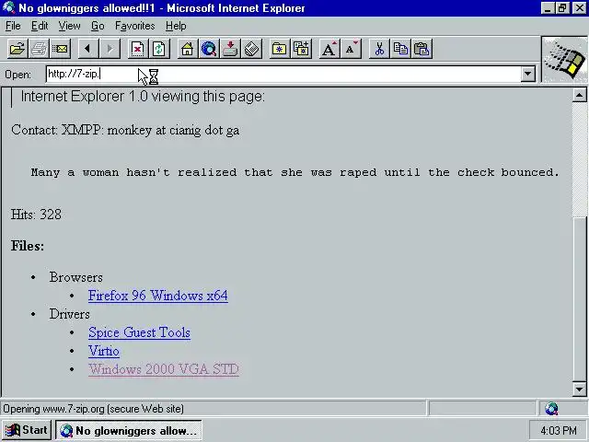Open the Spice Guest Tools link
The image size is (589, 442).
(x=139, y=332)
